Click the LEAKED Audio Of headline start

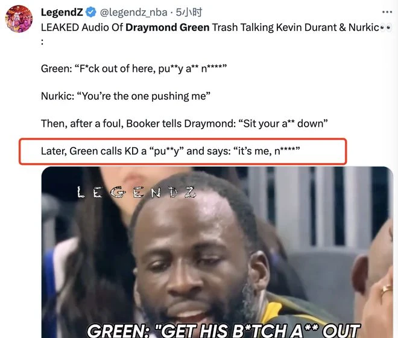(82, 27)
